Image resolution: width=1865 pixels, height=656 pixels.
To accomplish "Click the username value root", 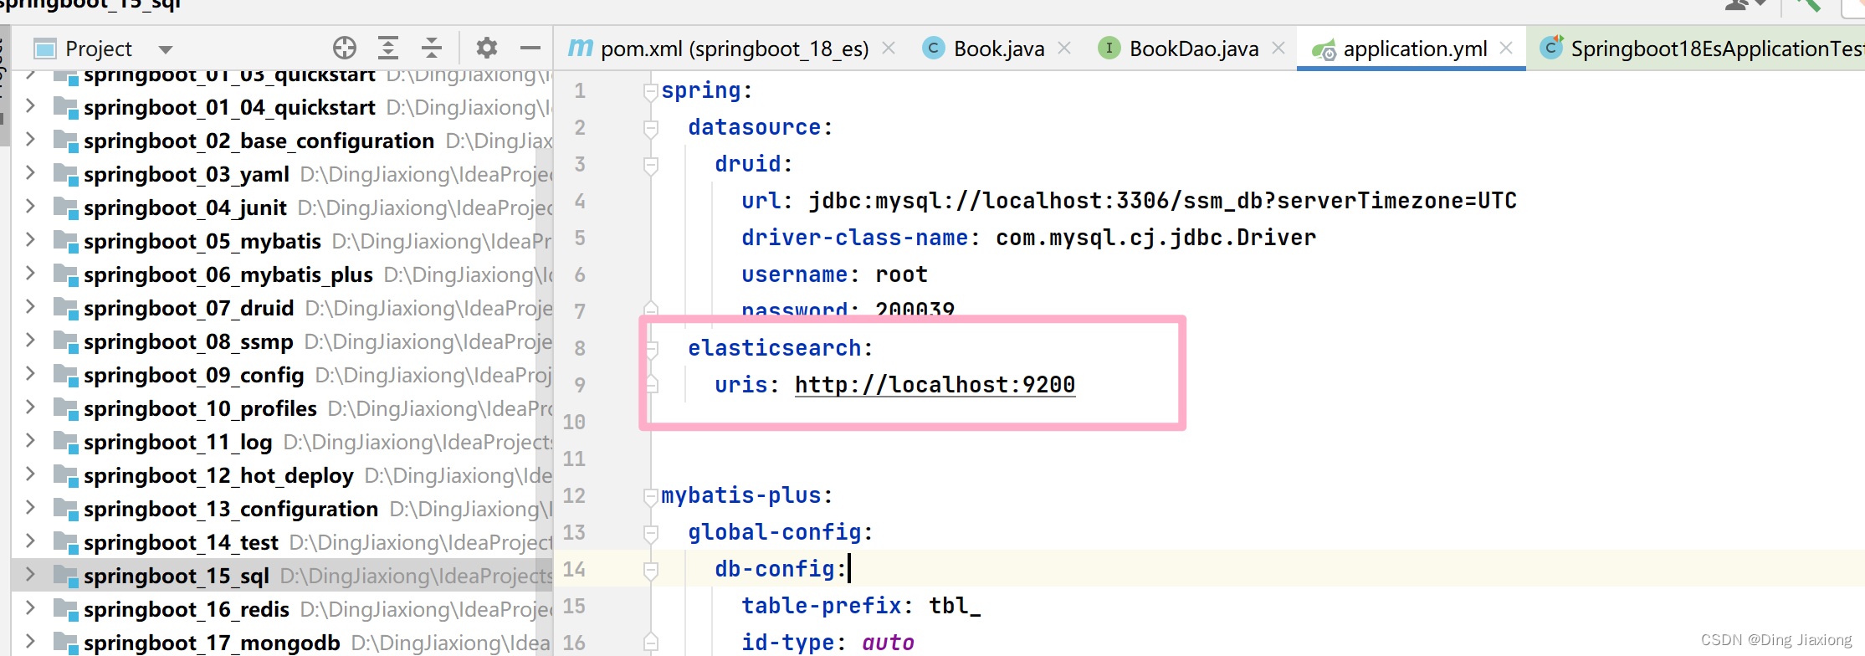I will (x=901, y=274).
